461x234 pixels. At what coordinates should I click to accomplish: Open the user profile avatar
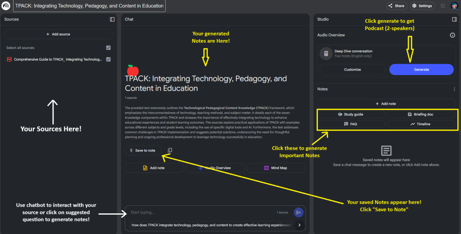pyautogui.click(x=454, y=6)
